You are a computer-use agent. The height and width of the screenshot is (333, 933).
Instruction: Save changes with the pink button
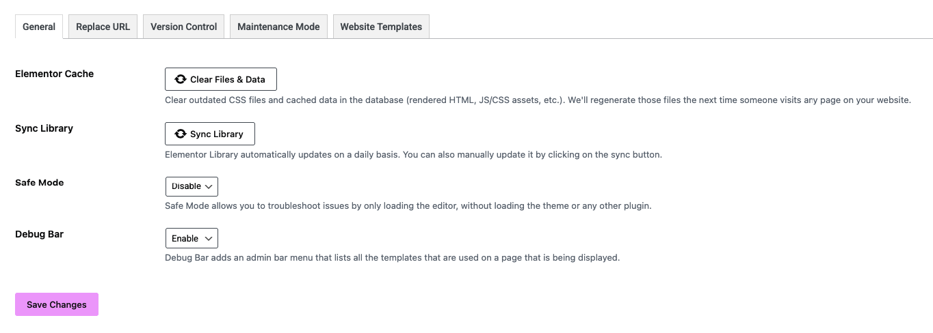(x=57, y=304)
